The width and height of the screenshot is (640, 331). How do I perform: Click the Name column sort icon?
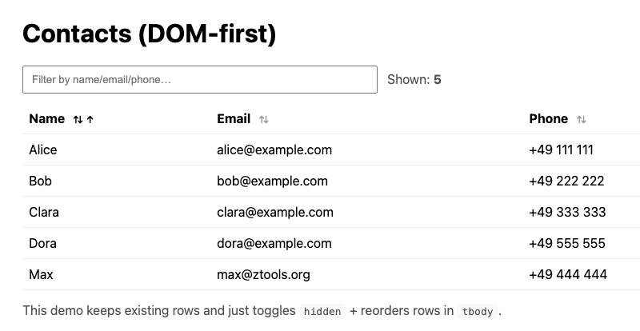(x=78, y=119)
